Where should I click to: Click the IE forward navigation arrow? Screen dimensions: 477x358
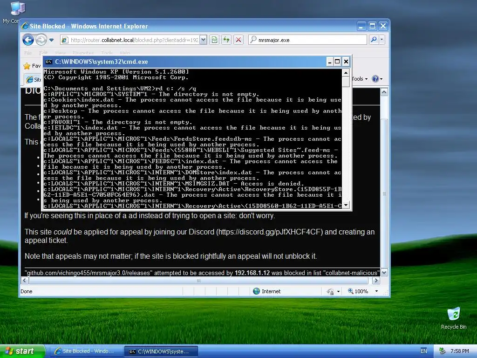[41, 40]
